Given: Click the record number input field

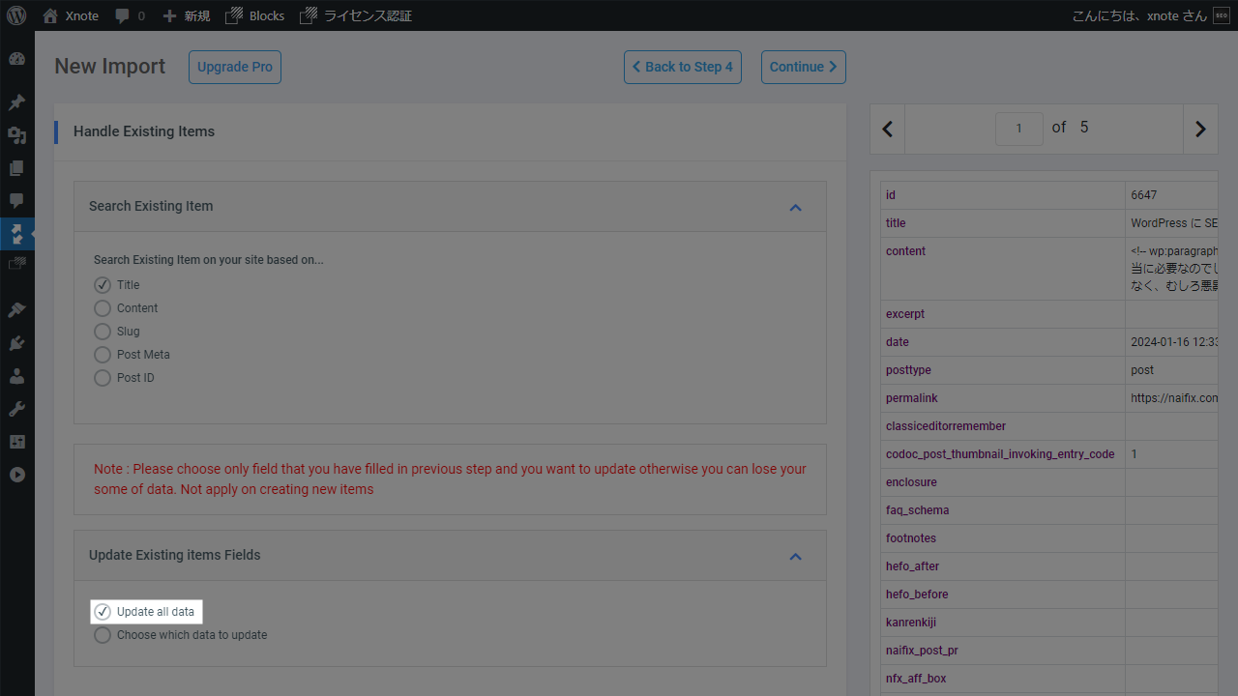Looking at the screenshot, I should pos(1019,129).
